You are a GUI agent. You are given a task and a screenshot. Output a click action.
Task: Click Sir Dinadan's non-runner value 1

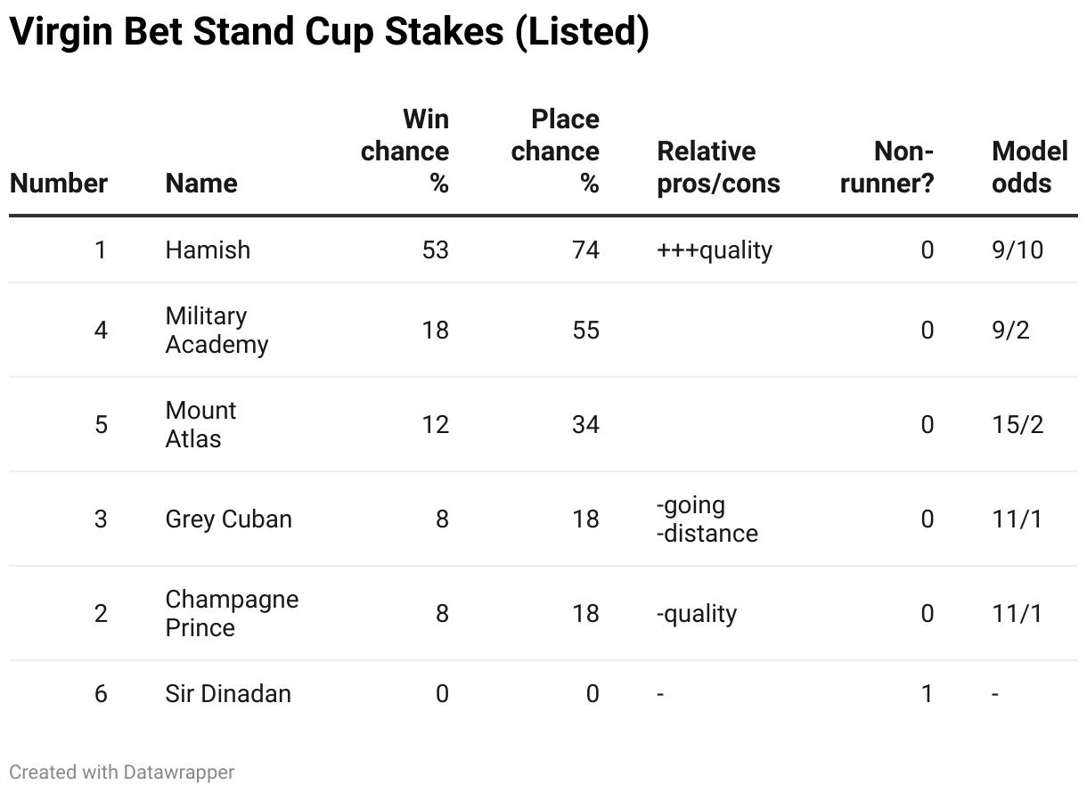coord(927,694)
